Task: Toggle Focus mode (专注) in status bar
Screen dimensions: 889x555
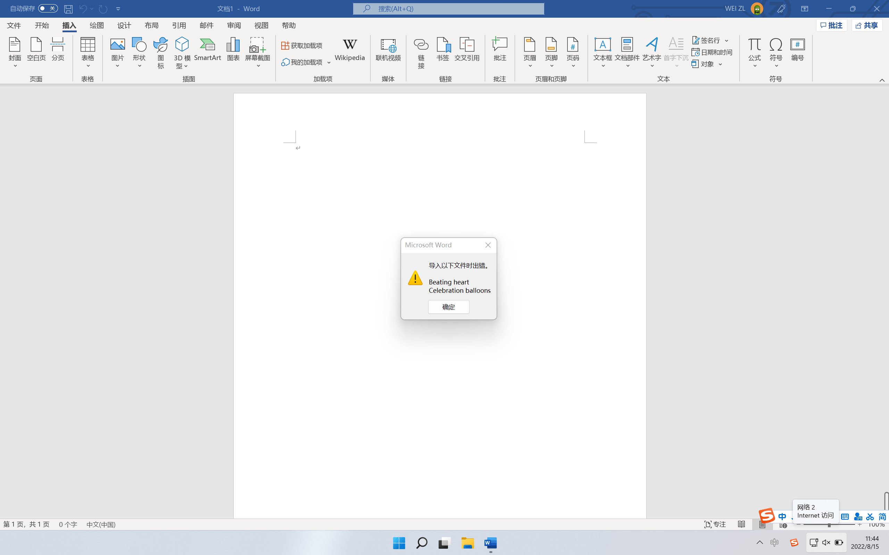Action: click(x=715, y=524)
